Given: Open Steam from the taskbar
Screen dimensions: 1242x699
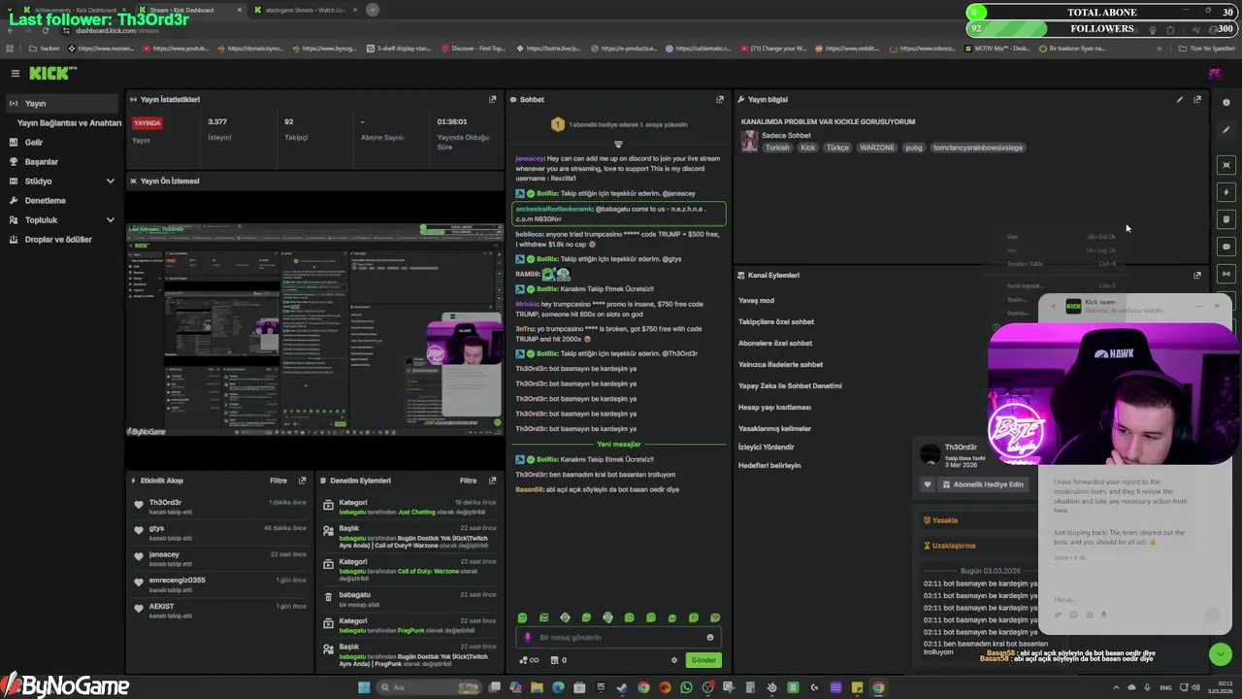Looking at the screenshot, I should [622, 687].
